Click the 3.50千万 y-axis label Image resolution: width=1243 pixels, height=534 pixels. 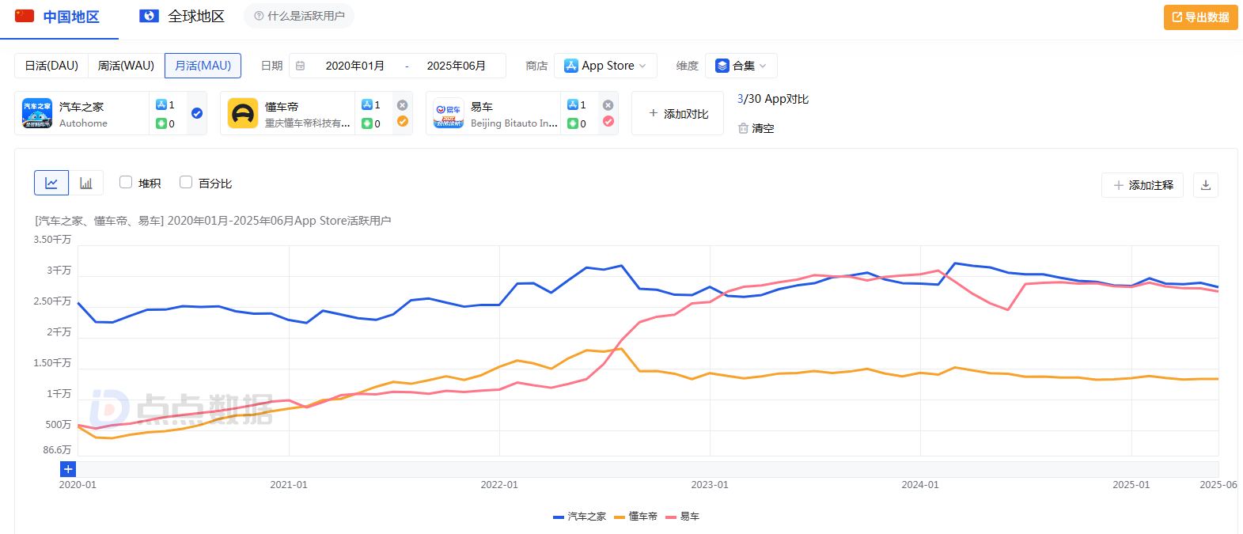[x=52, y=240]
